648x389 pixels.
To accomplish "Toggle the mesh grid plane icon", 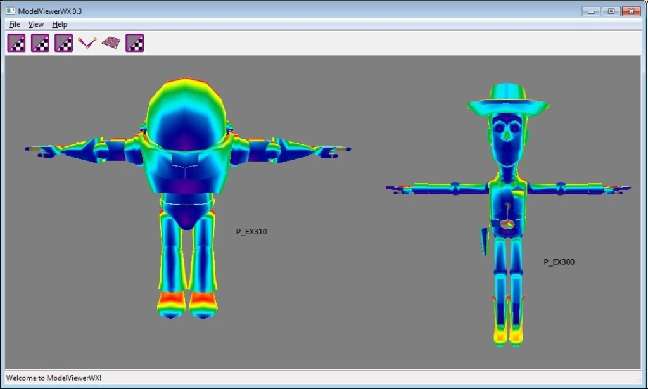I will (111, 42).
